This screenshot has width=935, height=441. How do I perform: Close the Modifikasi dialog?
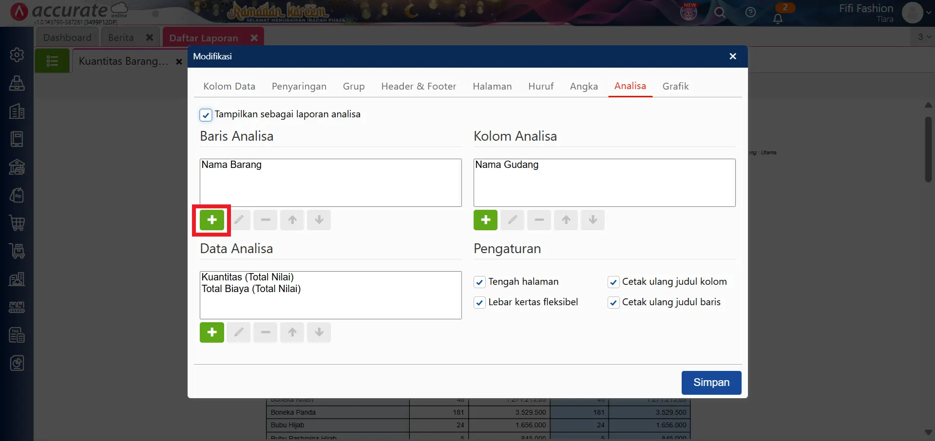click(x=732, y=56)
